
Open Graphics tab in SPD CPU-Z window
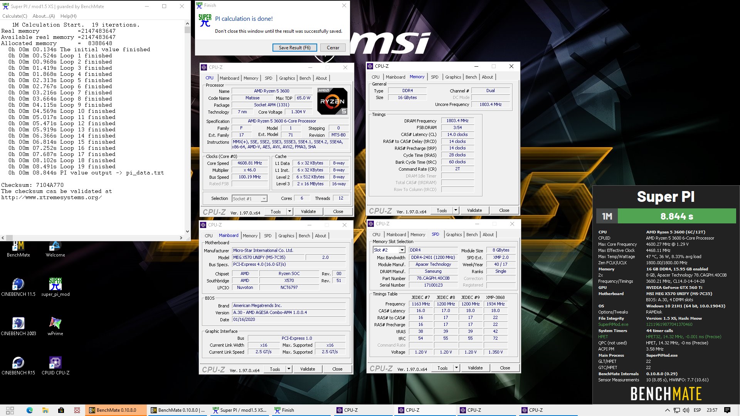coord(454,235)
